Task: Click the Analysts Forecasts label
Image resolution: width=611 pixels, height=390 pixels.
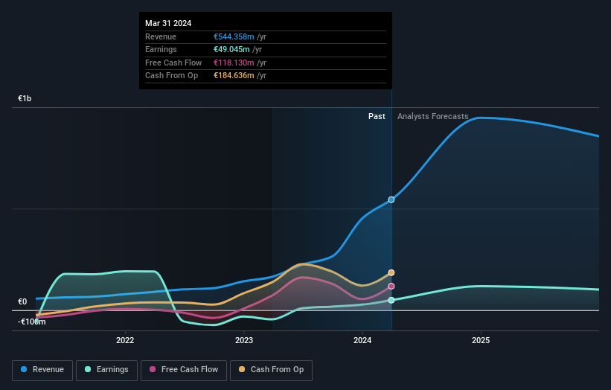Action: click(x=432, y=117)
